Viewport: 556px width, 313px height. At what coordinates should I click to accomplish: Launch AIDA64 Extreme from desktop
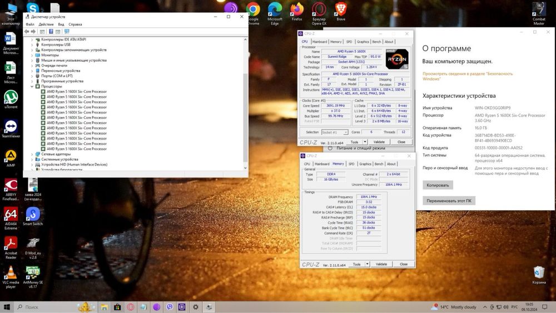11,218
